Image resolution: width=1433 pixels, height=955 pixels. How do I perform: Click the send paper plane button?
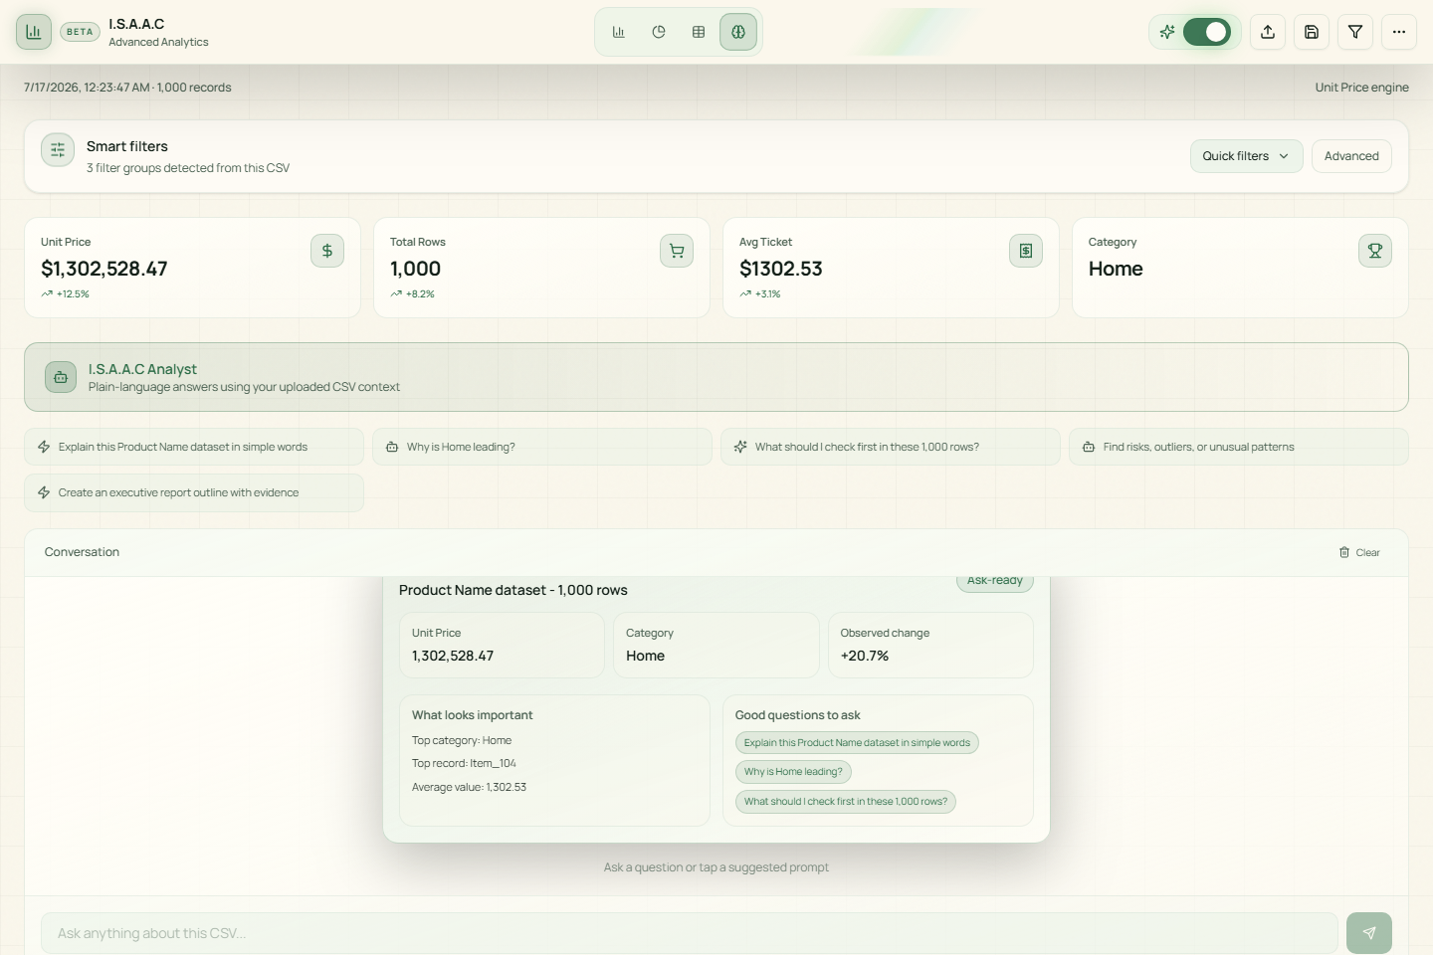tap(1369, 933)
